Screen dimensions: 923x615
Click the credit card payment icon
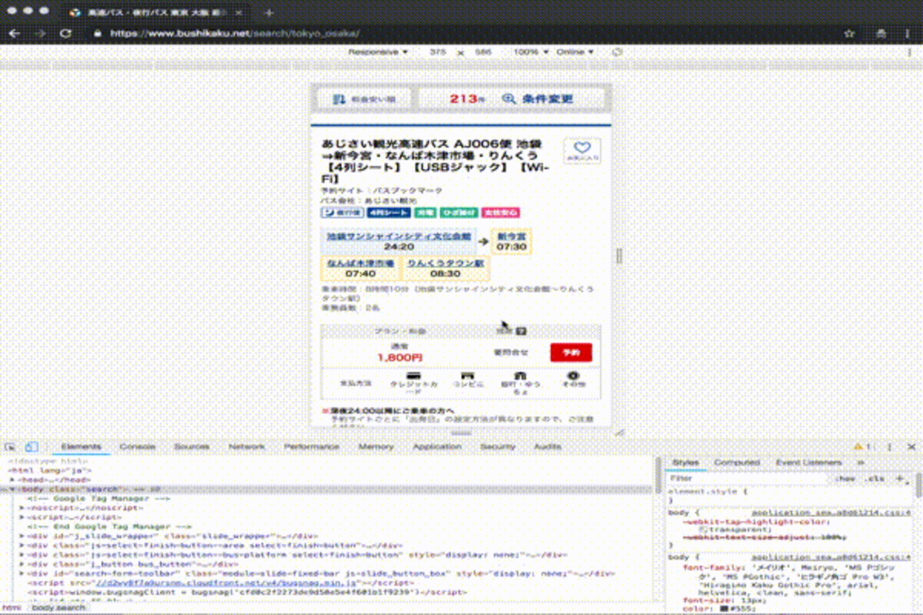413,377
